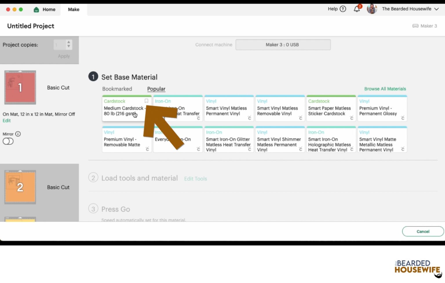Viewport: 445px width, 283px height.
Task: Toggle the Mirror switch
Action: click(x=8, y=141)
